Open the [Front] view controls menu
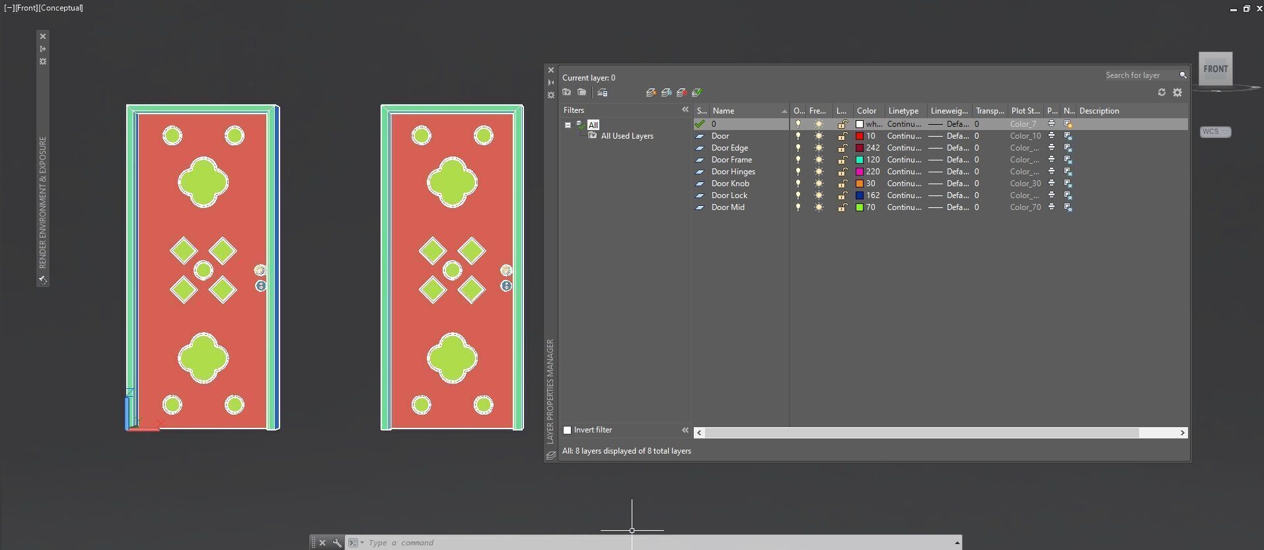 pos(27,8)
